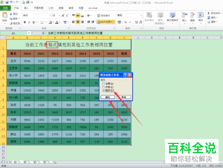Select the Formats (格式) radio option
The image size is (223, 168).
tap(103, 91)
